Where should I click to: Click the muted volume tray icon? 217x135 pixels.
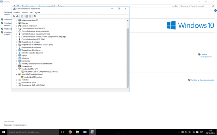pyautogui.click(x=190, y=132)
